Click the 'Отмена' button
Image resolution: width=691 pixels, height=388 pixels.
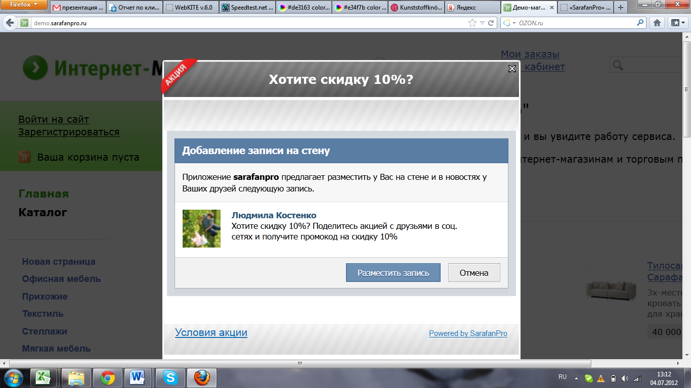click(x=474, y=273)
